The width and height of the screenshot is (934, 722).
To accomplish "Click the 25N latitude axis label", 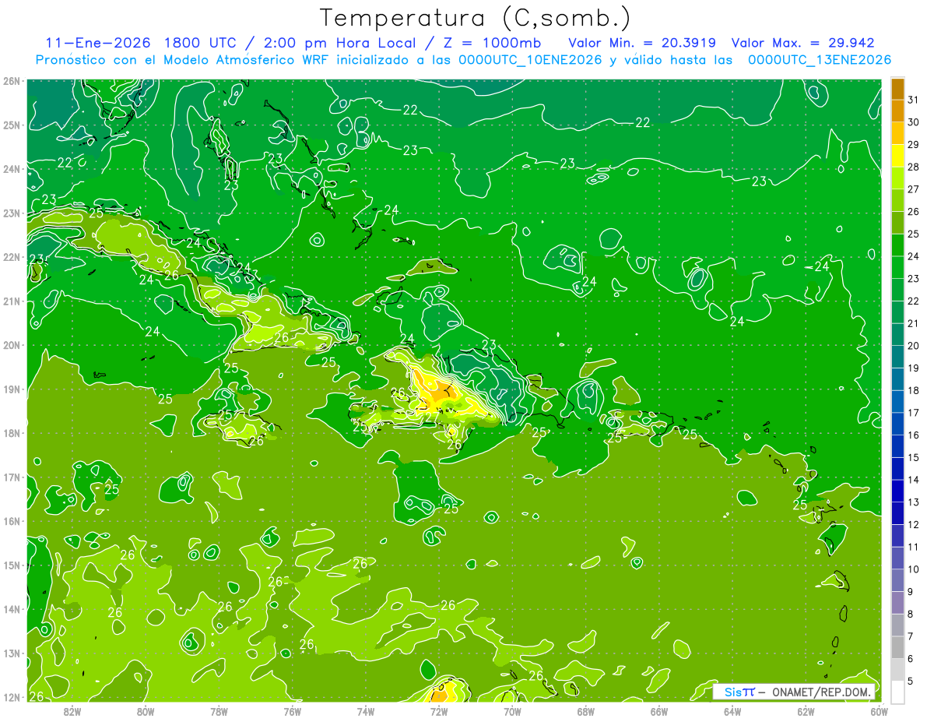I will (x=12, y=125).
